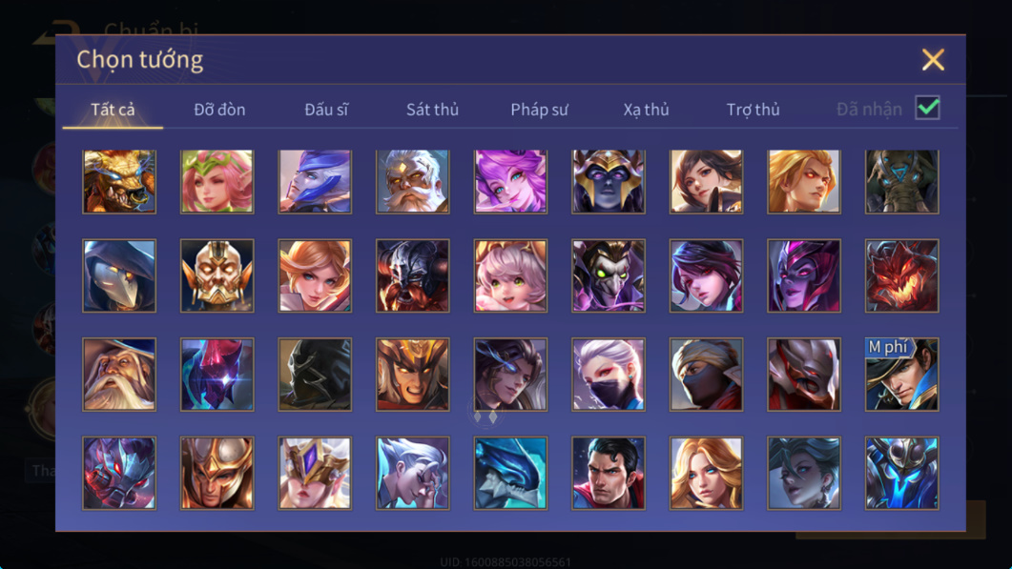The image size is (1012, 569).
Task: Select the blue shark creature hero
Action: pos(510,474)
